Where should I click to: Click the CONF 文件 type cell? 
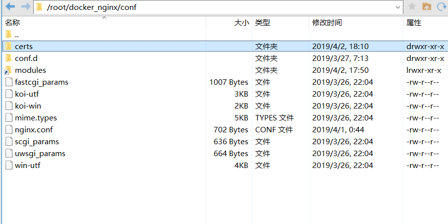click(274, 130)
